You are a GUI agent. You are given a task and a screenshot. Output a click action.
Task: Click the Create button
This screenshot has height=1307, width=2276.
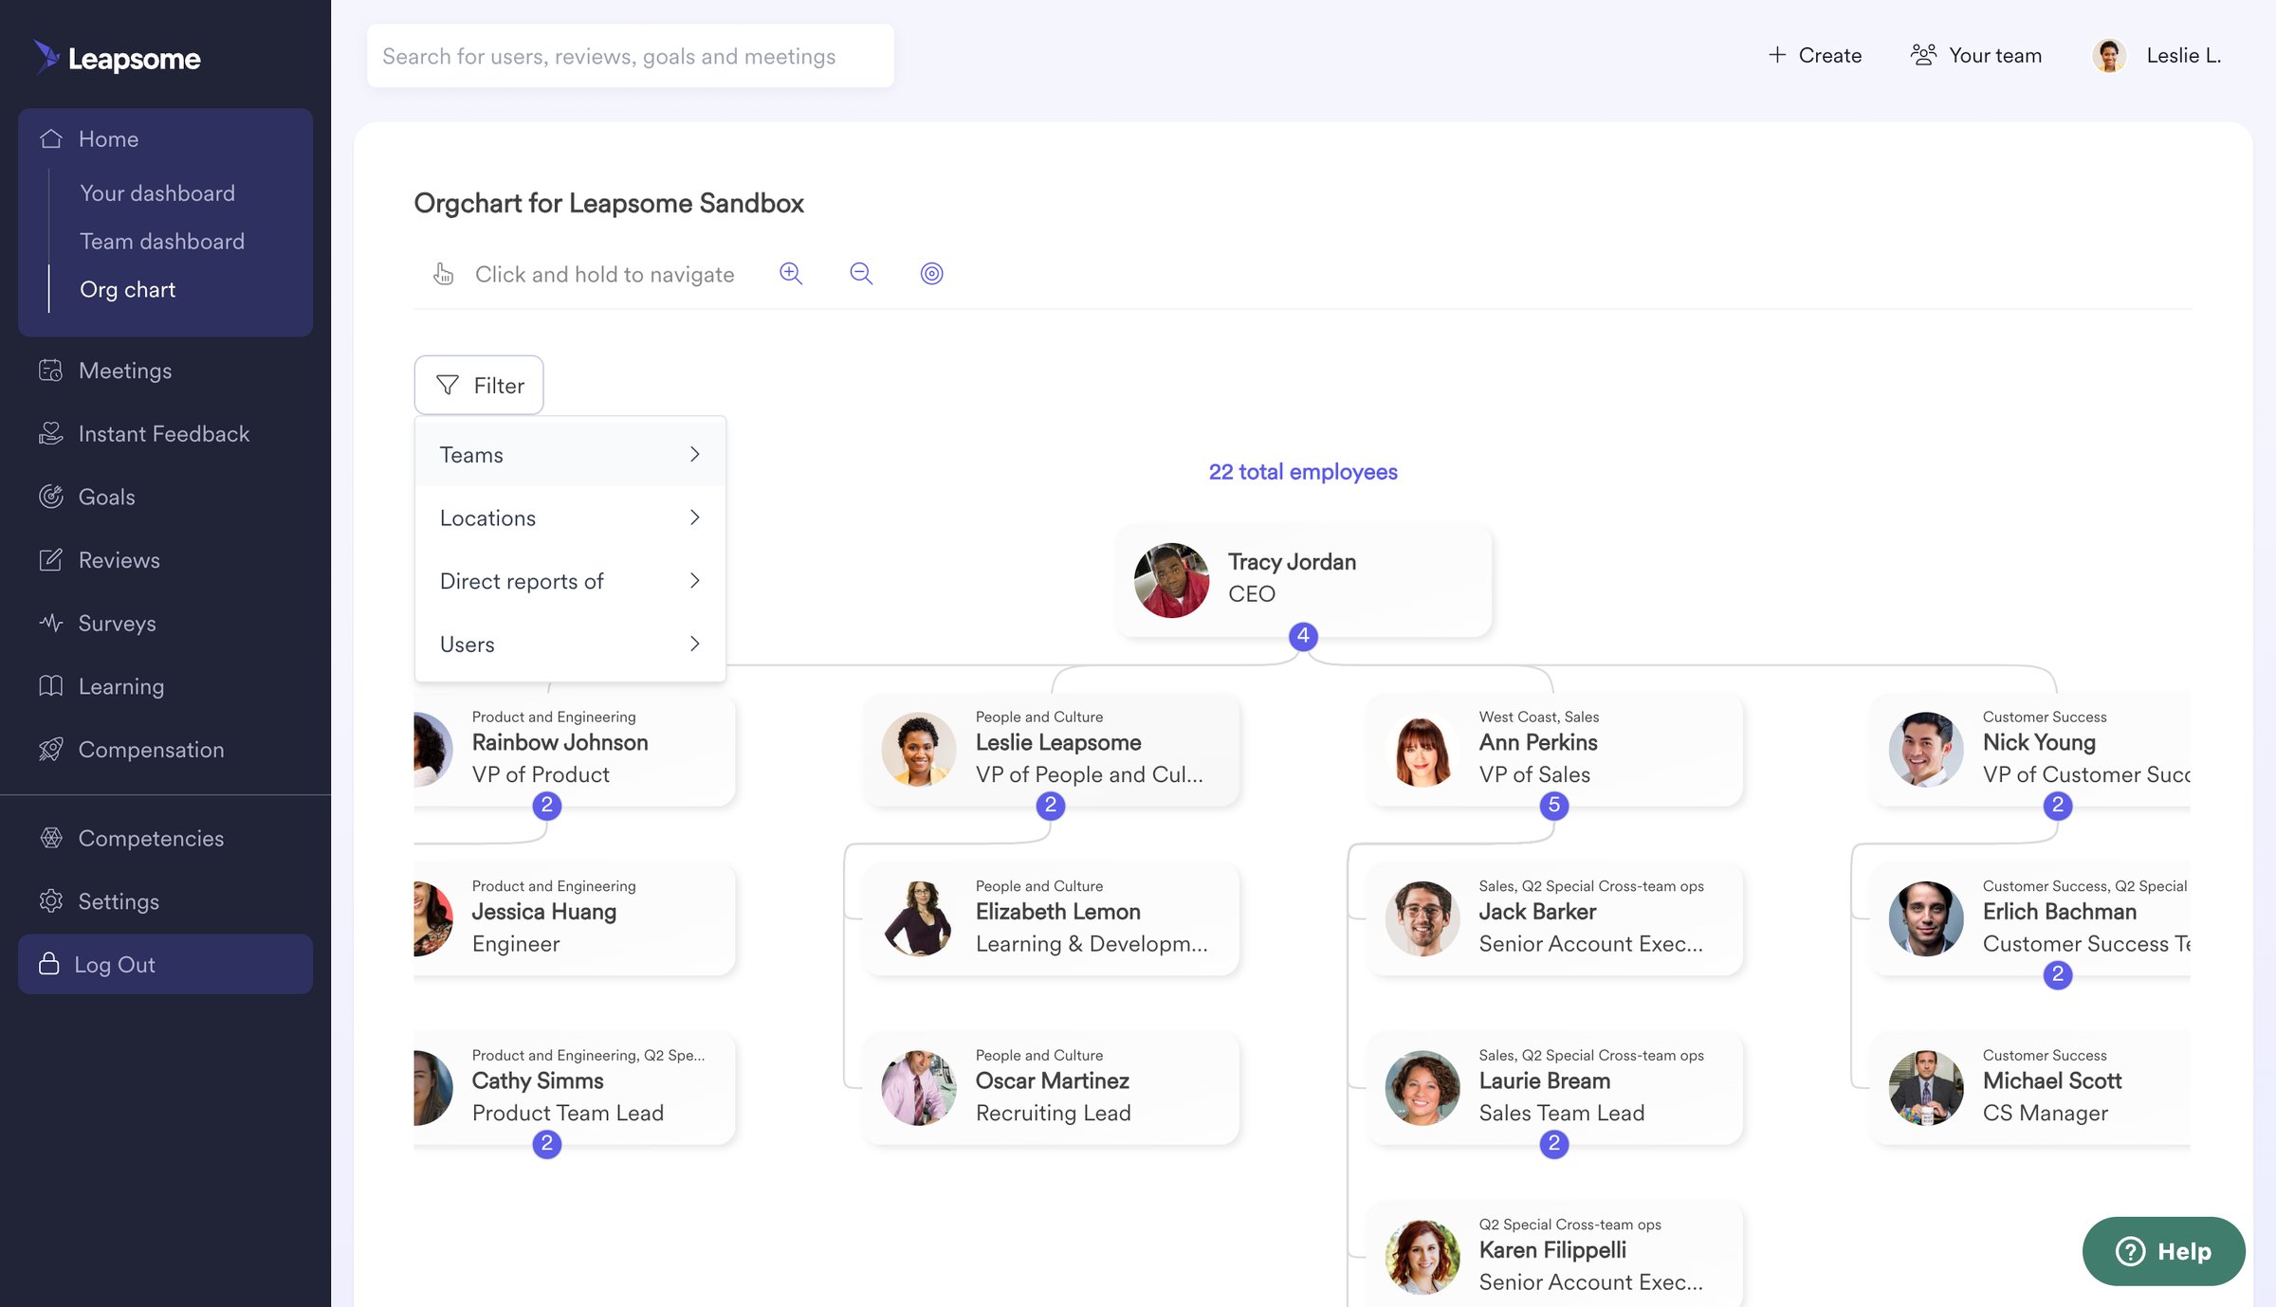click(1815, 55)
